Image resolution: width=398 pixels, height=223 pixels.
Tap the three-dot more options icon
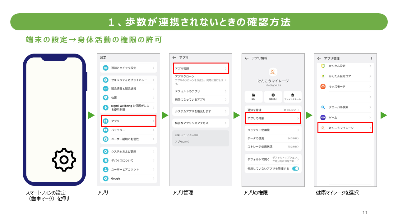point(371,59)
